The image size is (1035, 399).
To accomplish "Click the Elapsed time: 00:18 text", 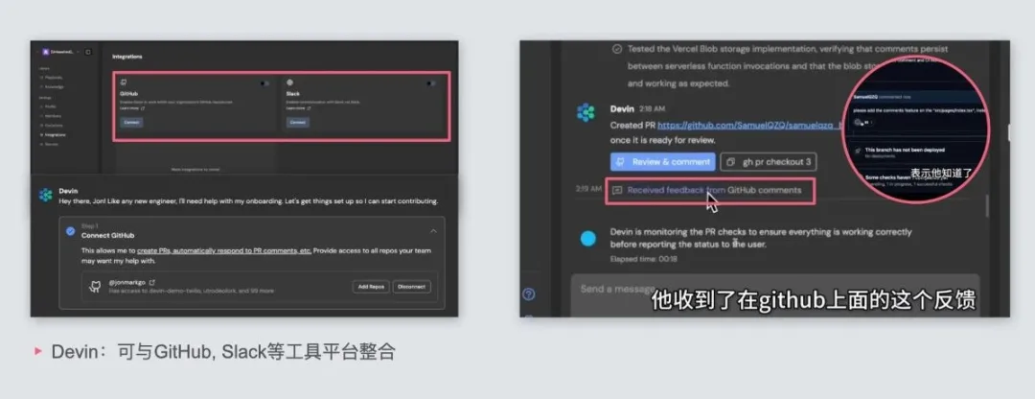I will tap(644, 259).
